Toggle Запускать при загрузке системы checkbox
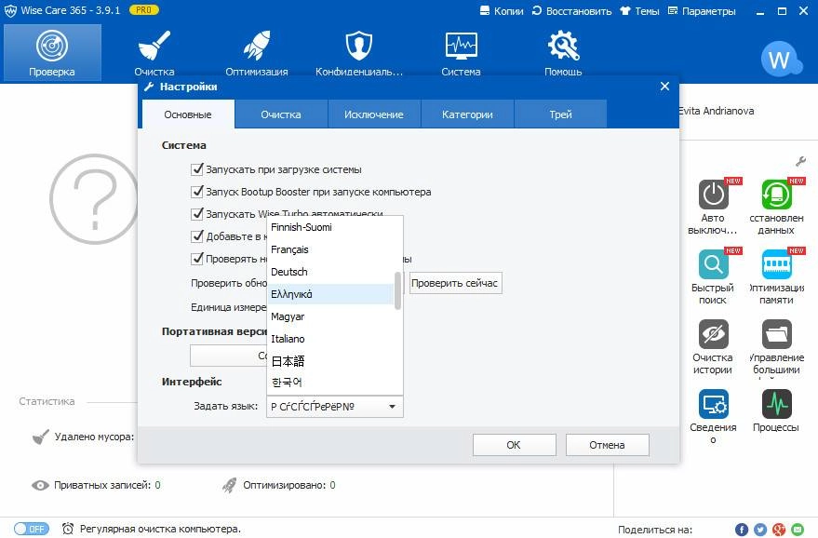 pyautogui.click(x=197, y=169)
